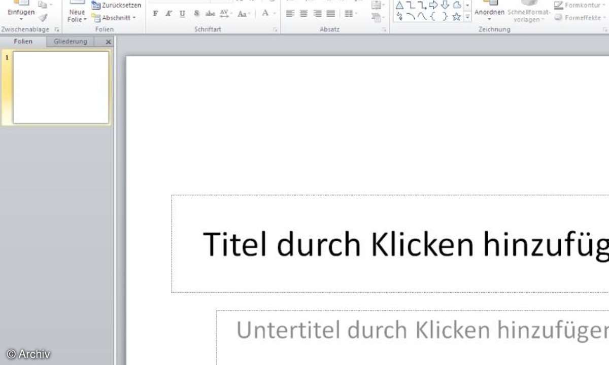Switch to the Folien tab

23,42
